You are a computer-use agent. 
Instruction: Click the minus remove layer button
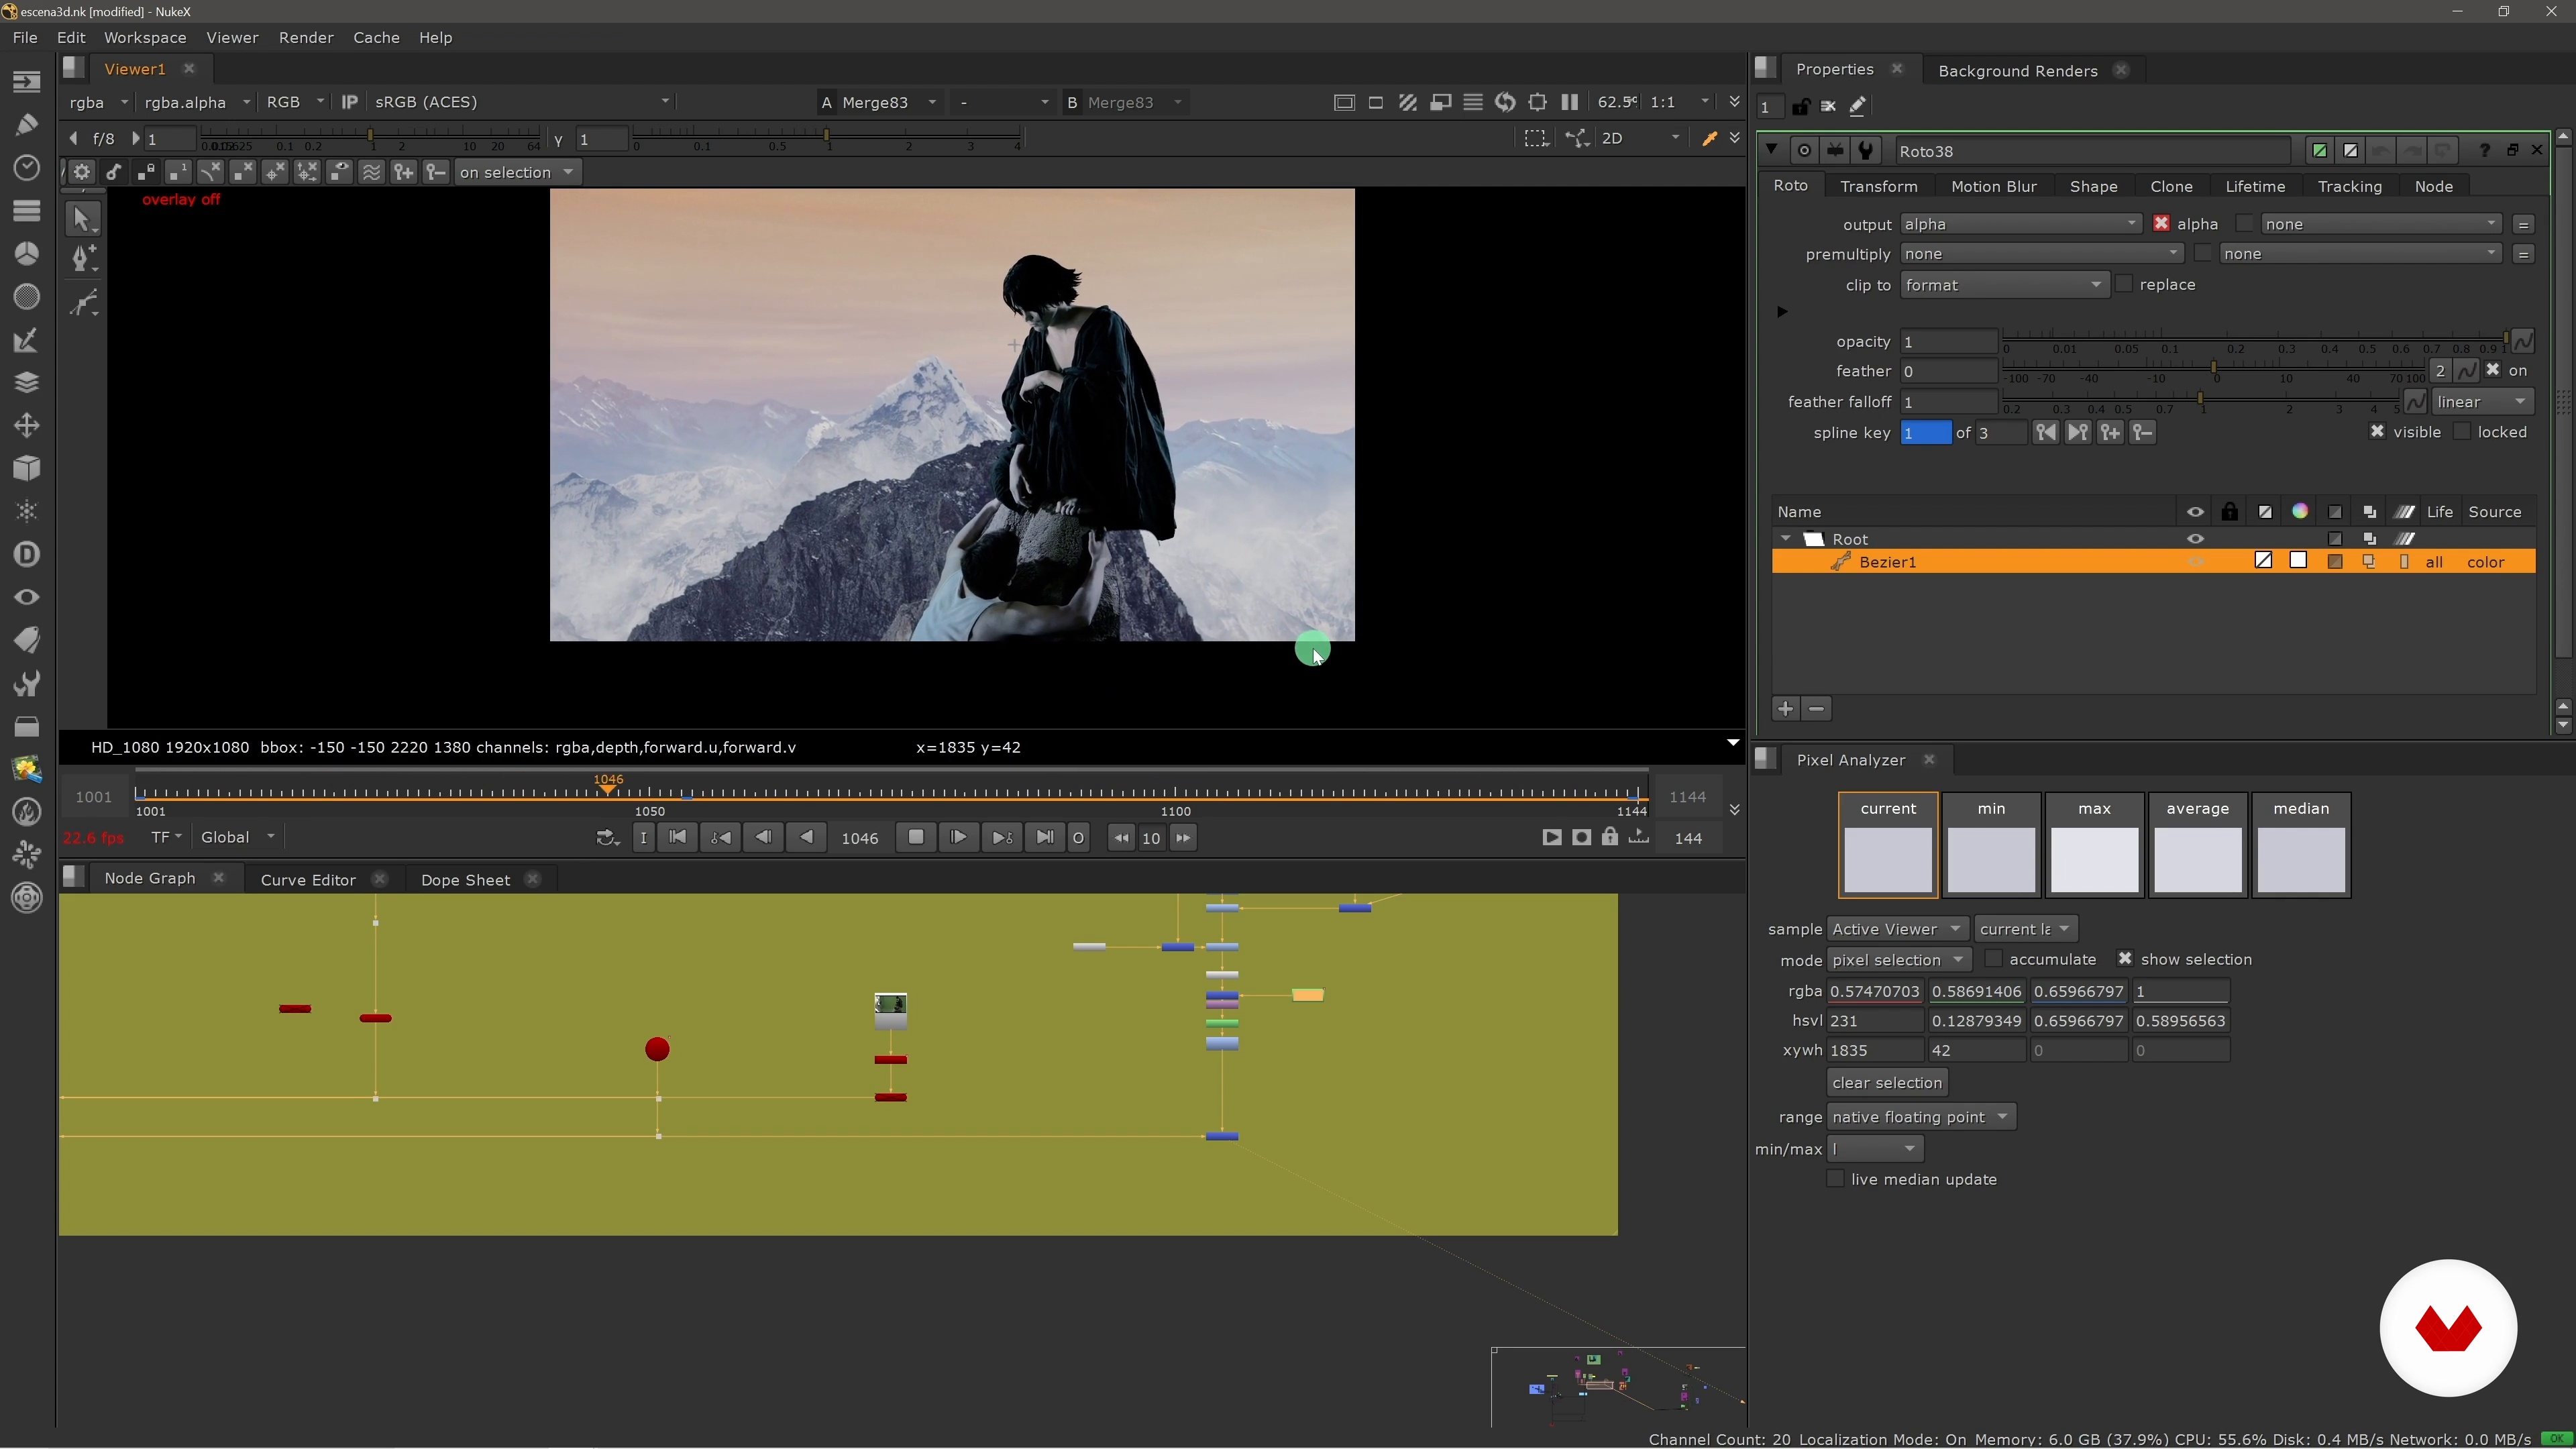tap(1816, 709)
